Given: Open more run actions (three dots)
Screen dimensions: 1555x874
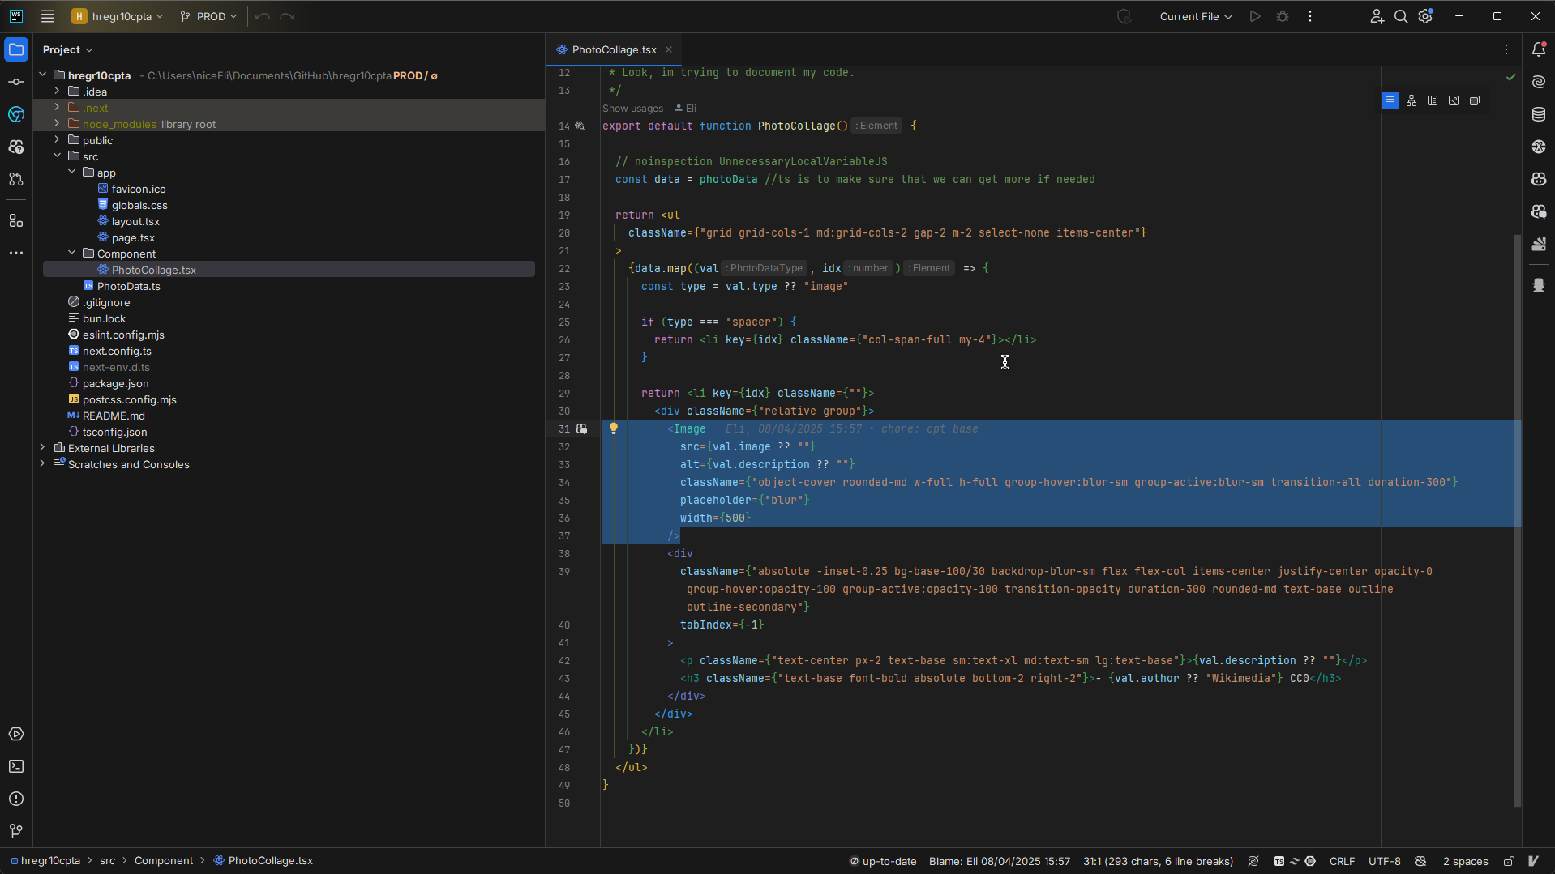Looking at the screenshot, I should tap(1310, 16).
